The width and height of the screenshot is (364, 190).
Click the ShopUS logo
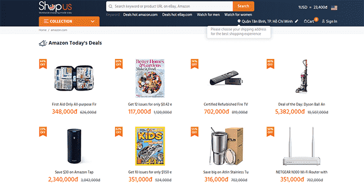(55, 7)
